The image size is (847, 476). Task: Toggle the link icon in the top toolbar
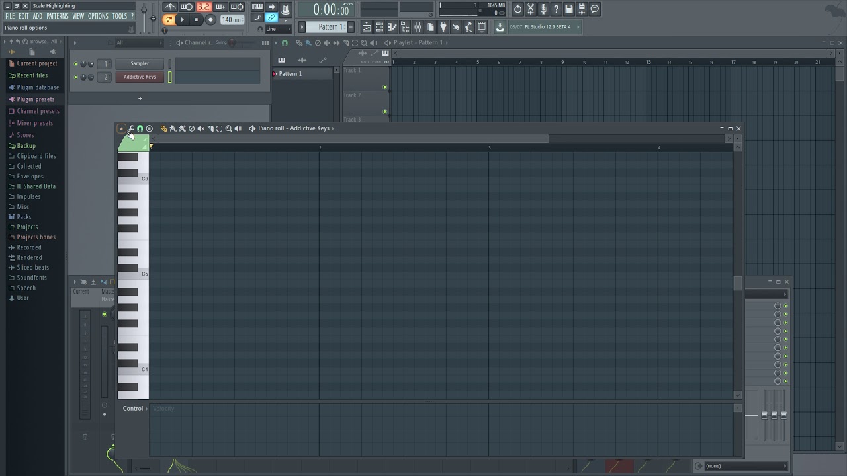(x=271, y=18)
